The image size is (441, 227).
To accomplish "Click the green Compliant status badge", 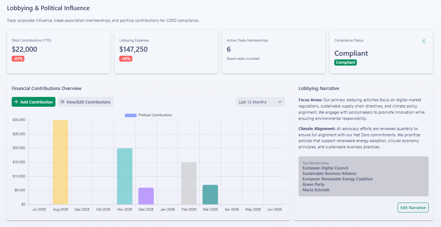I will pyautogui.click(x=346, y=62).
